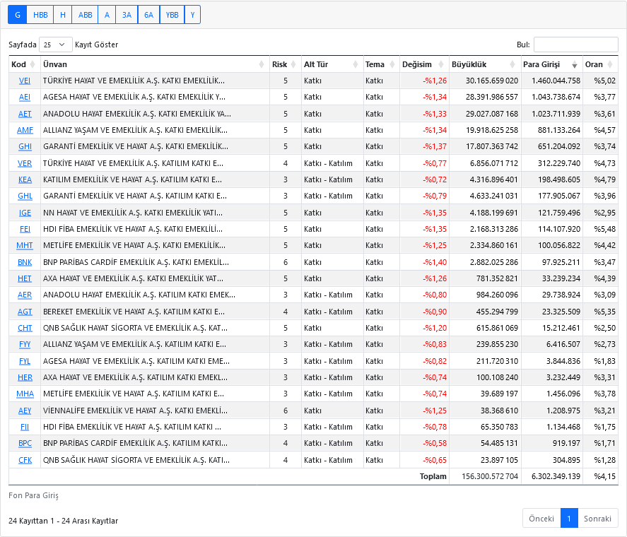The height and width of the screenshot is (537, 627).
Task: Select the 3A tab
Action: (127, 15)
